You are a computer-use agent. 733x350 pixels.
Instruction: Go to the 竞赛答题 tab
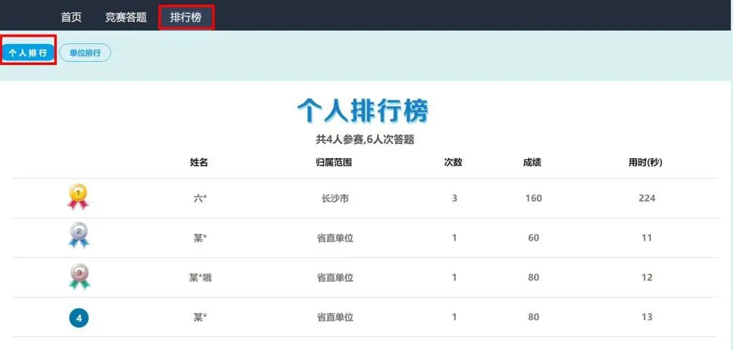point(126,17)
